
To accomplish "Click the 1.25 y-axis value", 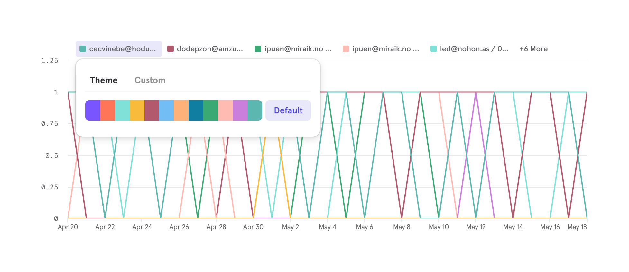I will point(50,61).
